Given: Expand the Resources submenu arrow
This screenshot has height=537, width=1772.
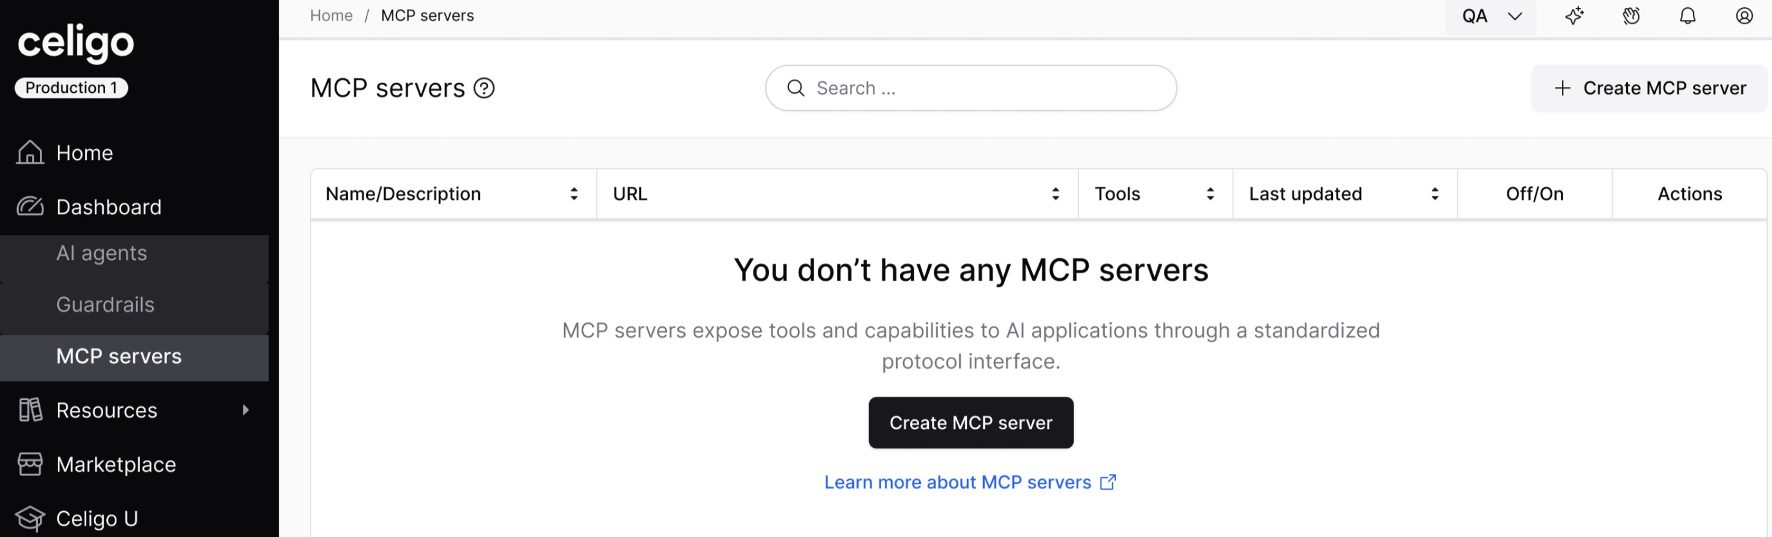Looking at the screenshot, I should 245,410.
